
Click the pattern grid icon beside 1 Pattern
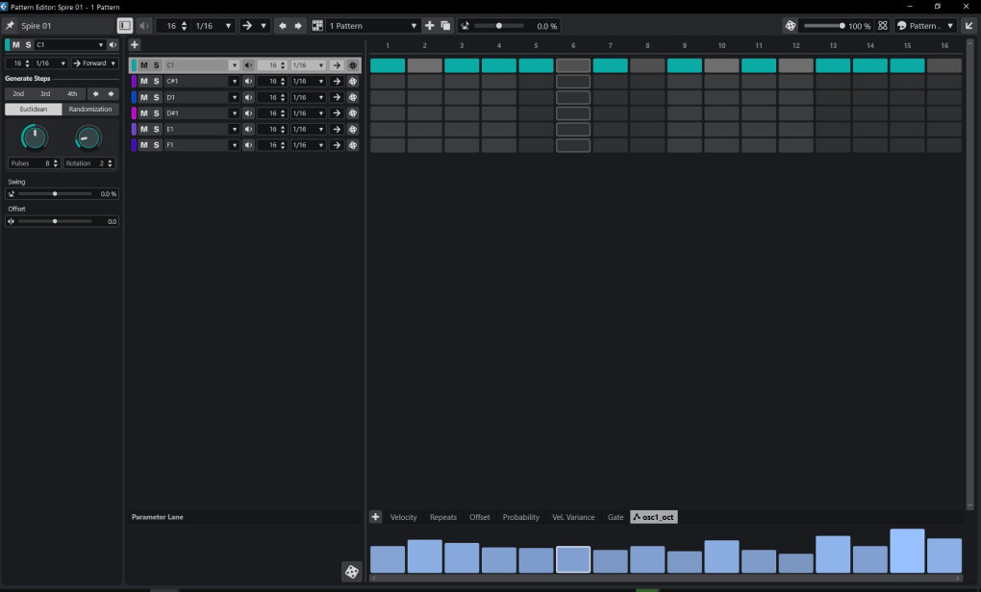[317, 26]
